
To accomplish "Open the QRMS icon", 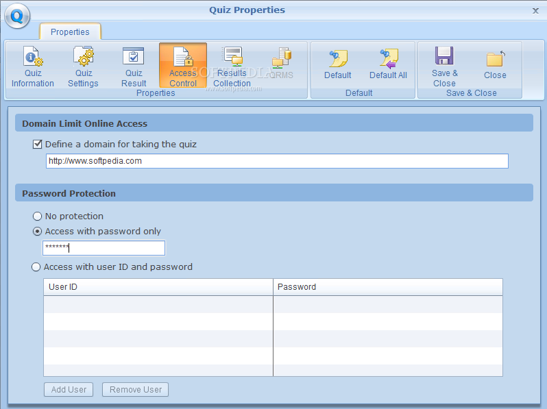I will (282, 64).
